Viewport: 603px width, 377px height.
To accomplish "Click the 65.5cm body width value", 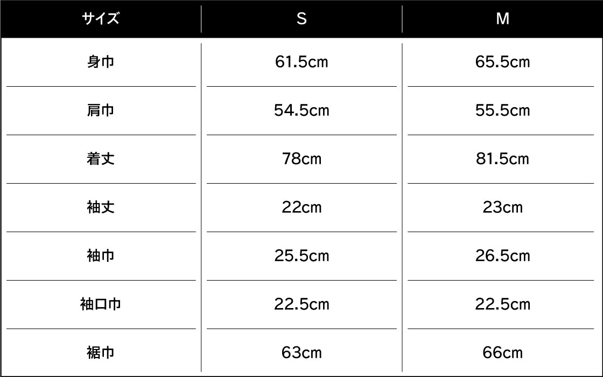I will pos(502,62).
